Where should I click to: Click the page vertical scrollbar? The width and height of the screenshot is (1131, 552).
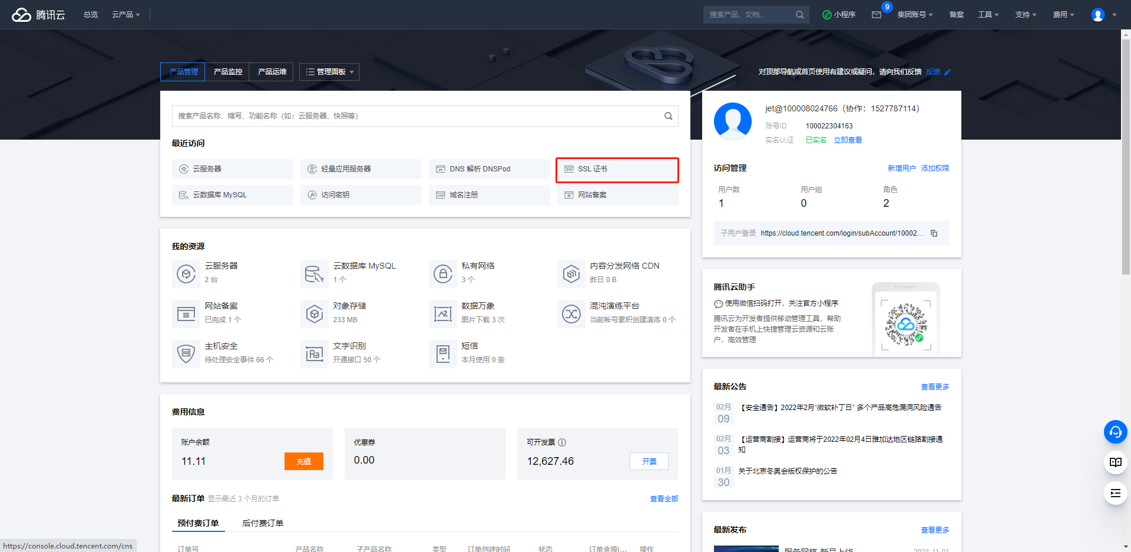(1126, 156)
